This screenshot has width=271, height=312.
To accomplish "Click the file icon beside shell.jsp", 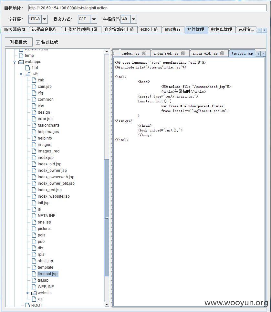I will (x=34, y=261).
